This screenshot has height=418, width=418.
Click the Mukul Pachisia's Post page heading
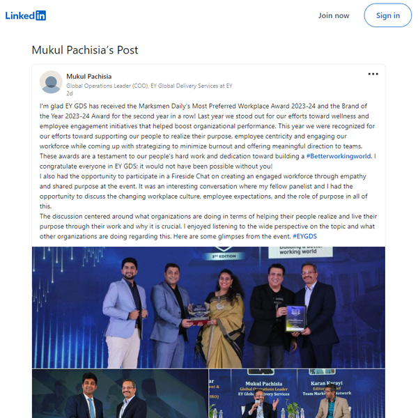click(x=85, y=50)
